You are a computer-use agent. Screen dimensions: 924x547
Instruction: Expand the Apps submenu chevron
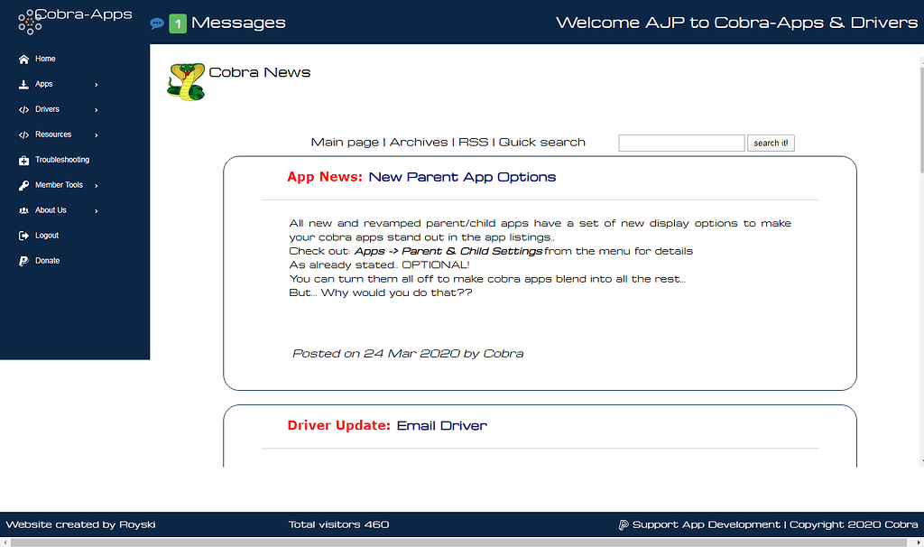(x=94, y=84)
